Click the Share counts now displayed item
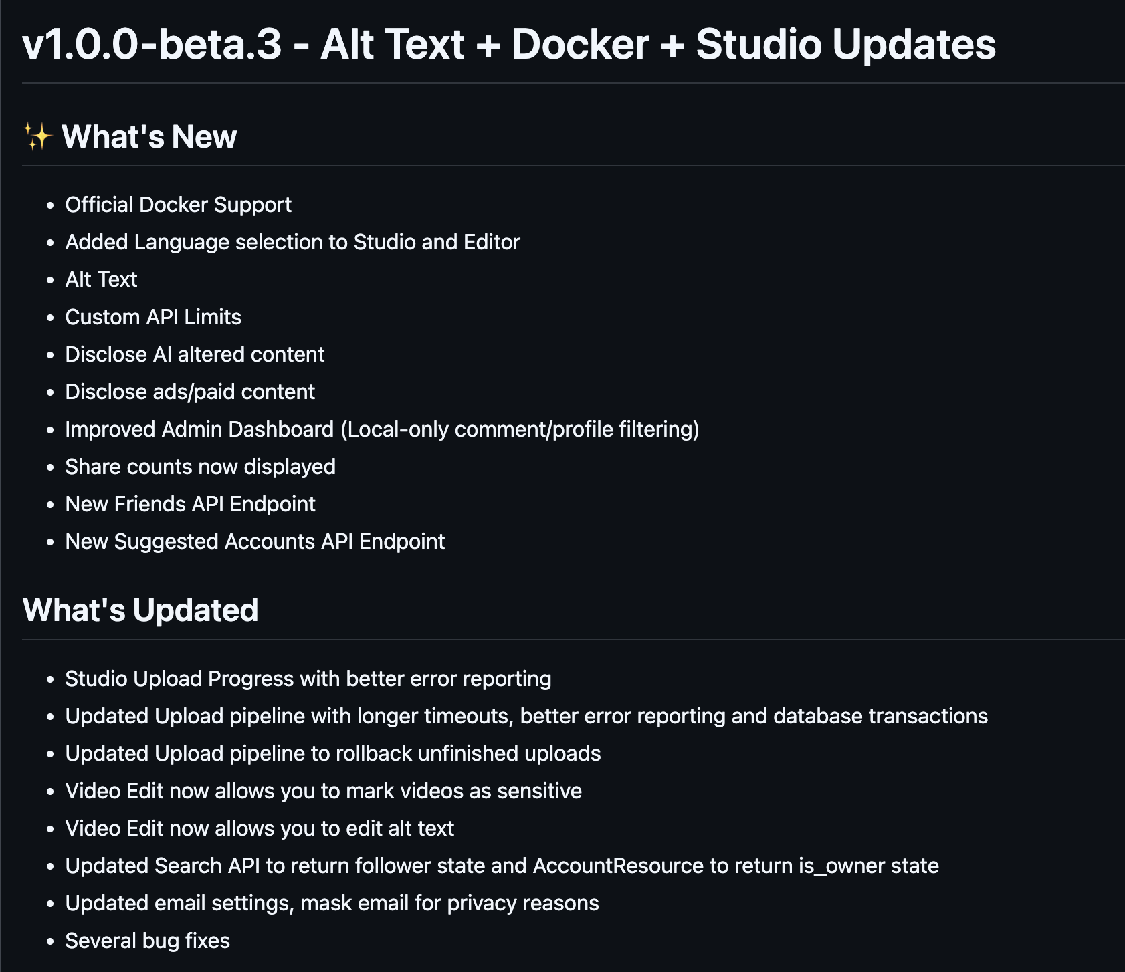The image size is (1125, 972). click(x=200, y=467)
